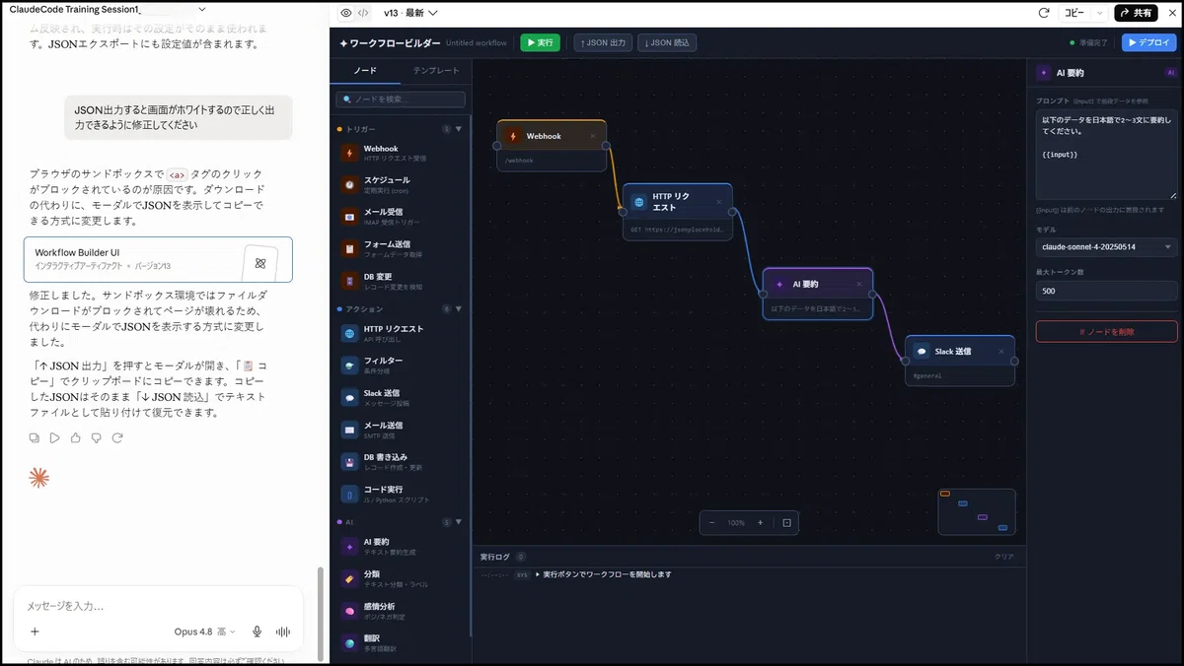Click the ノードを削除 button
Screen dimensions: 1184x666
[1106, 332]
